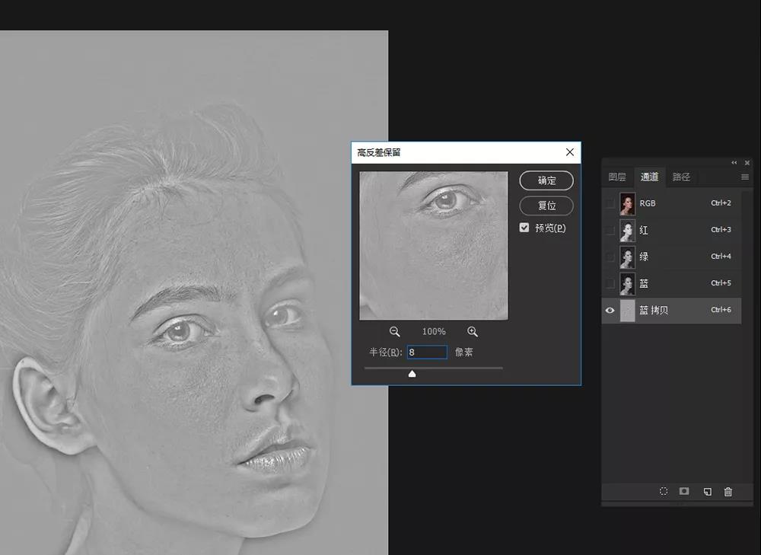The height and width of the screenshot is (555, 761).
Task: Click the 100% zoom level text
Action: click(x=434, y=332)
